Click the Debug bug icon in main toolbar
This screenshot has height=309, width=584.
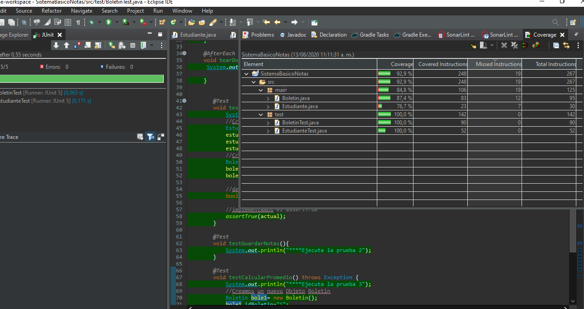(92, 22)
